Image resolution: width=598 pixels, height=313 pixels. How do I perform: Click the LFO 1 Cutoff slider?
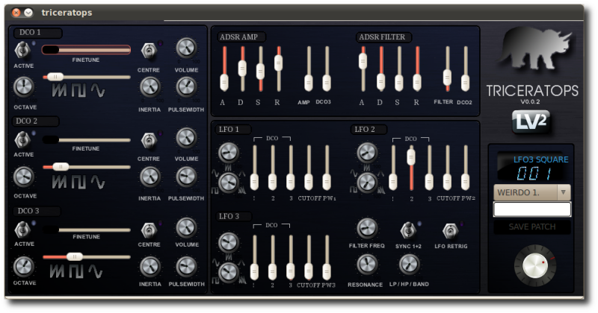(309, 168)
